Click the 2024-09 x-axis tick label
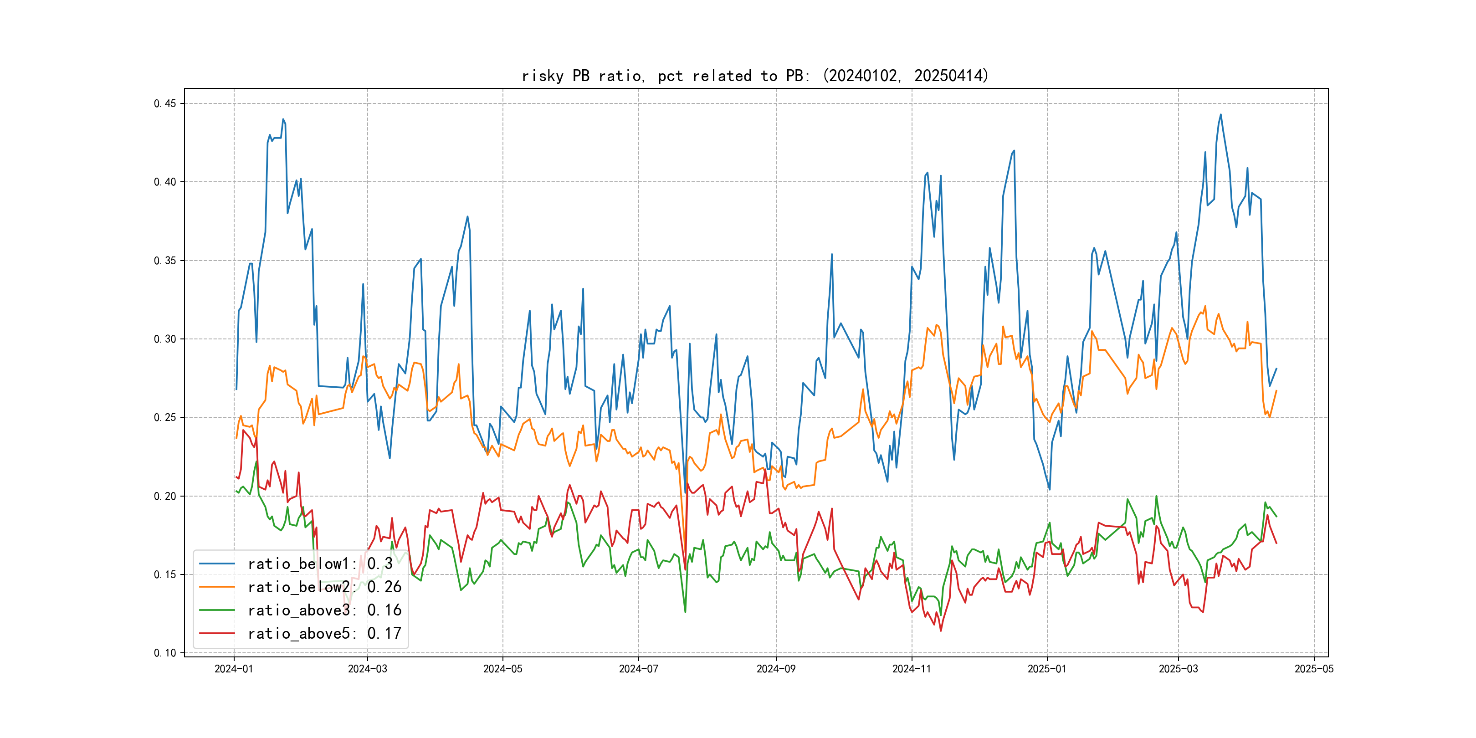The width and height of the screenshot is (1476, 738). [x=776, y=669]
